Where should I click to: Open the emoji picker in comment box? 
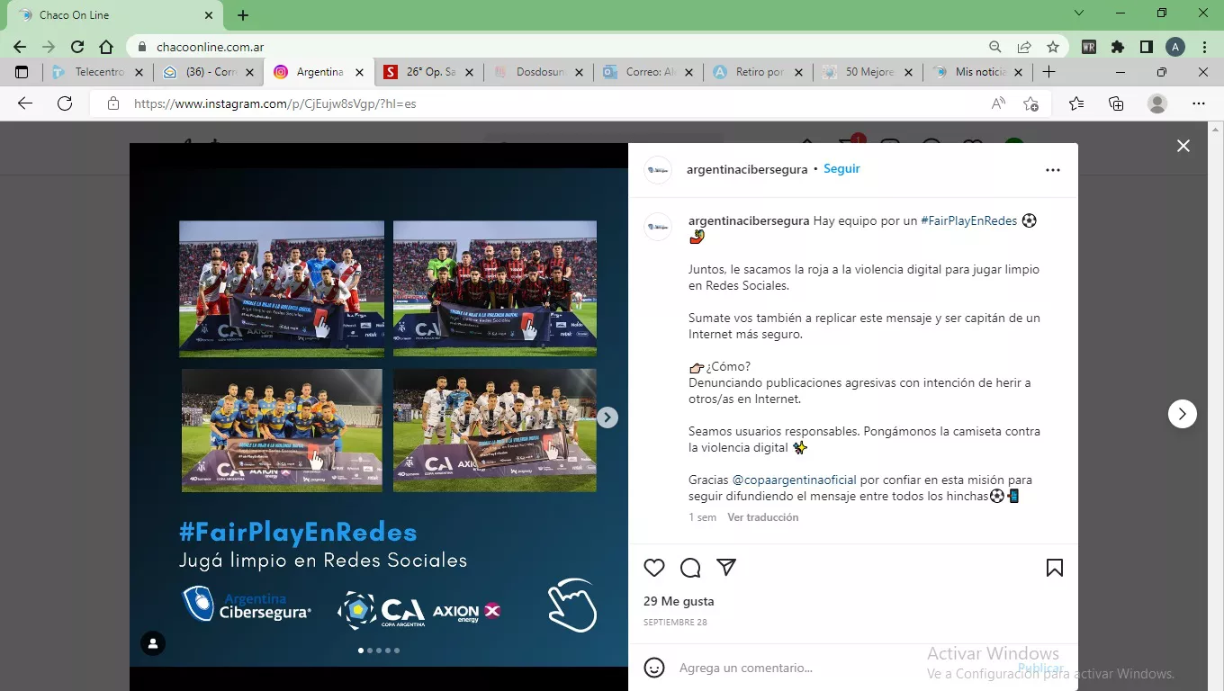tap(654, 668)
